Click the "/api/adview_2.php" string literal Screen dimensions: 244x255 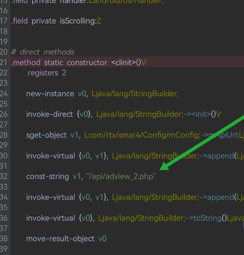[121, 177]
